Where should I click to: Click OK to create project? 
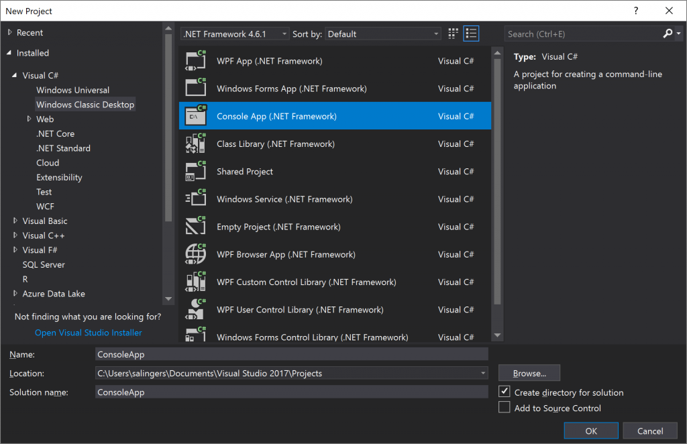(591, 431)
